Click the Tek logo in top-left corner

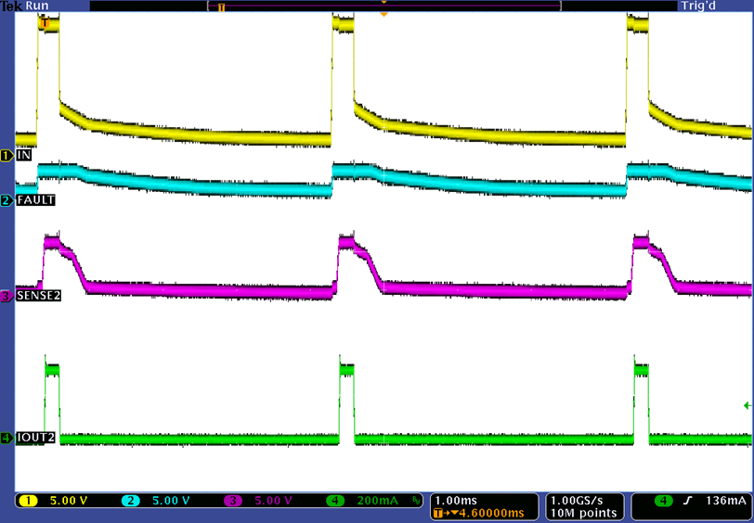click(11, 6)
